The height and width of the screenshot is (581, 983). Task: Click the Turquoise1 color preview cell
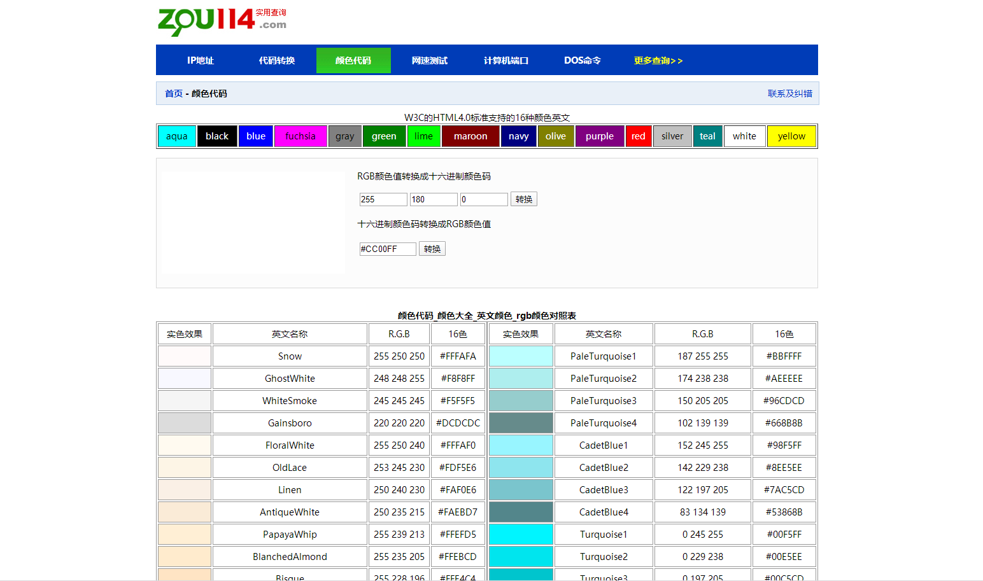pos(521,535)
